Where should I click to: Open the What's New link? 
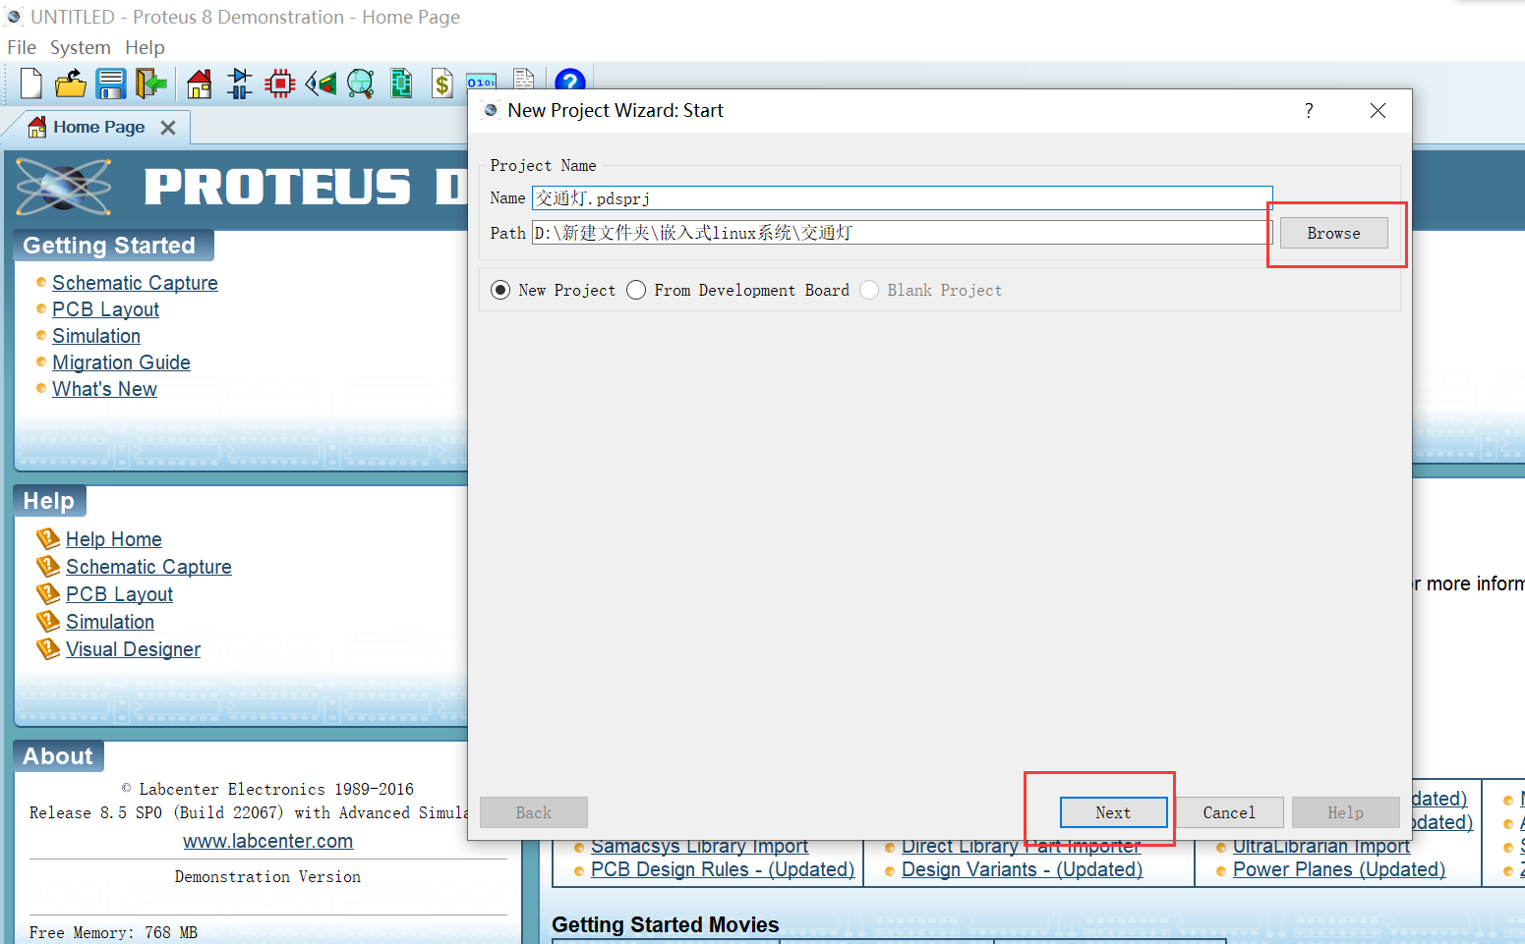(x=104, y=389)
